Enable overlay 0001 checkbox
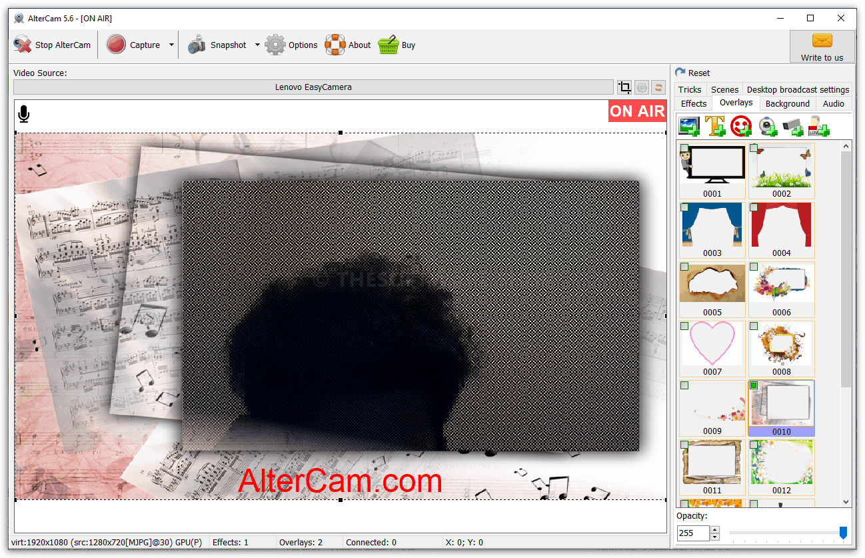The height and width of the screenshot is (558, 865). pyautogui.click(x=684, y=148)
